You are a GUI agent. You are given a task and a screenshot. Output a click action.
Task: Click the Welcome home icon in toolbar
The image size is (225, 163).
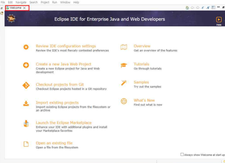(x=187, y=8)
